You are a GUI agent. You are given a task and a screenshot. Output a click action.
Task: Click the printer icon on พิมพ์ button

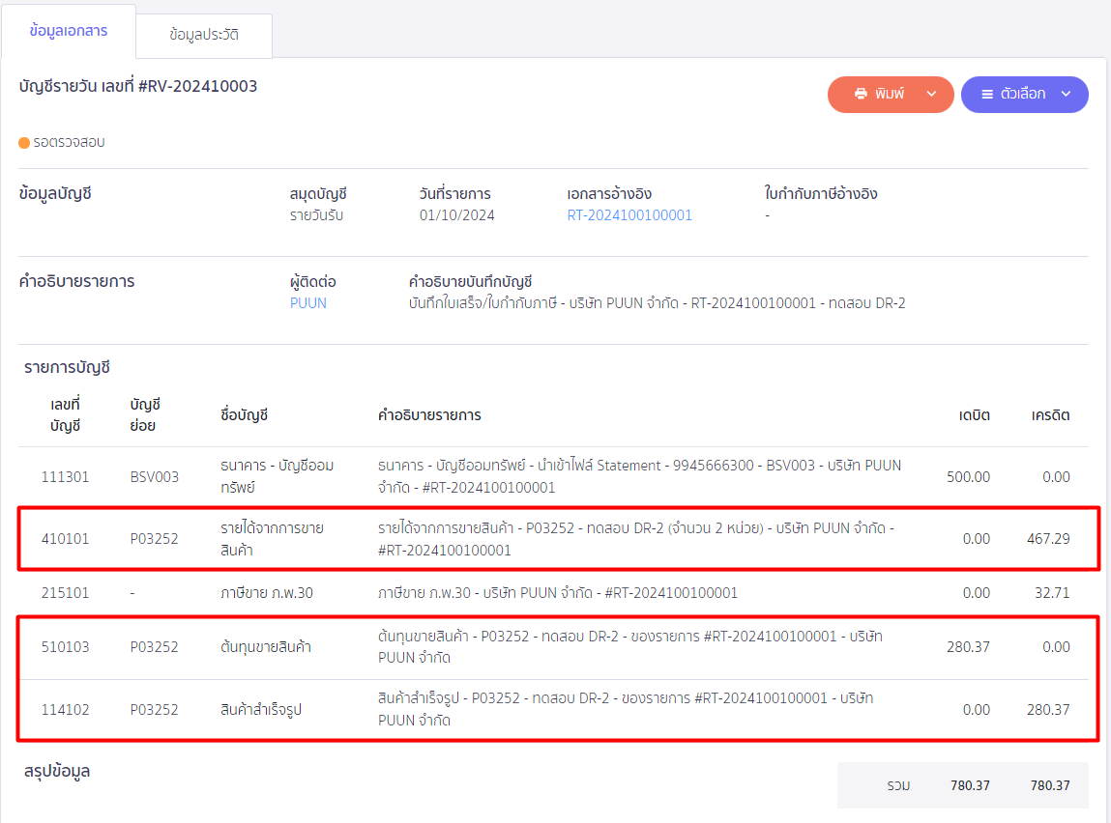coord(861,94)
